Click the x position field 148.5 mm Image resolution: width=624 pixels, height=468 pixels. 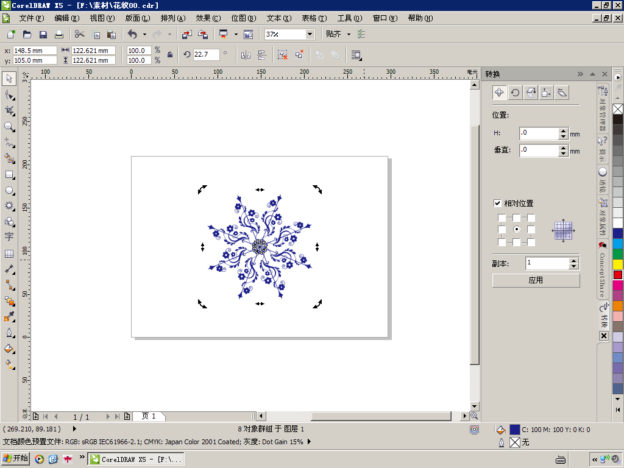(x=35, y=51)
